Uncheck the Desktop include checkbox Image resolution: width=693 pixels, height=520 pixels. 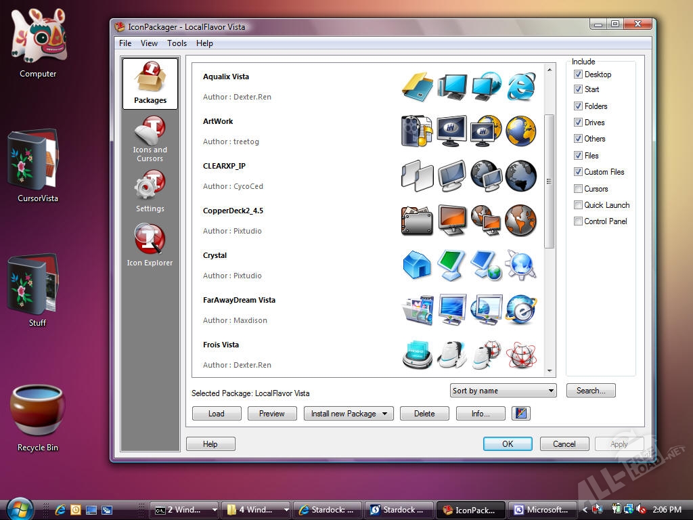pos(578,74)
